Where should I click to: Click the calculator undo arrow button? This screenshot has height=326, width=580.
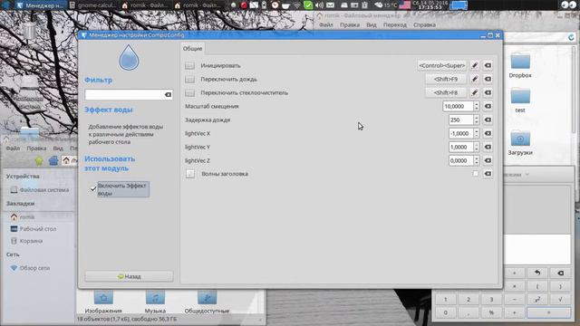pos(537,273)
